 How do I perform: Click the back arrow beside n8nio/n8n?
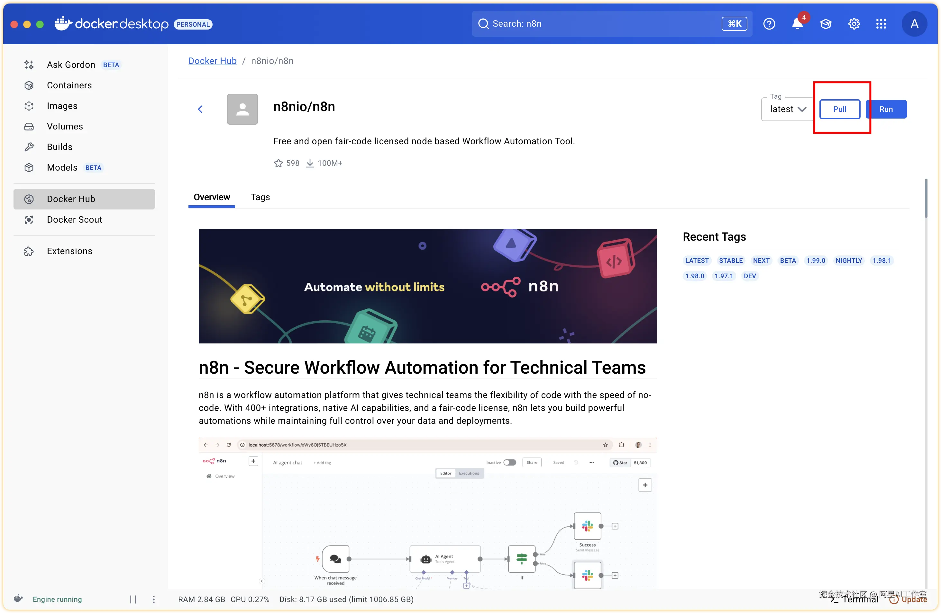coord(200,110)
